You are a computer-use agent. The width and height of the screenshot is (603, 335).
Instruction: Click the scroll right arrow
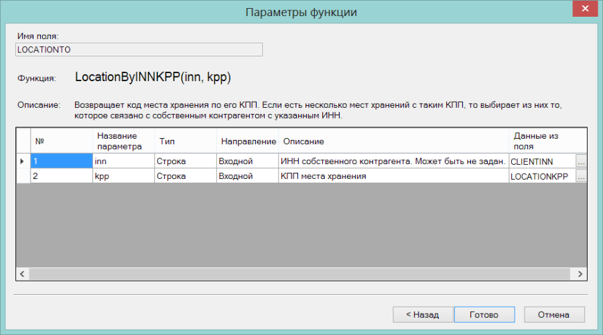tap(580, 274)
